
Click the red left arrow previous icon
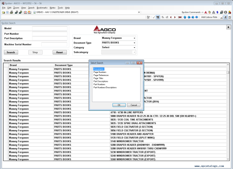tap(171, 17)
